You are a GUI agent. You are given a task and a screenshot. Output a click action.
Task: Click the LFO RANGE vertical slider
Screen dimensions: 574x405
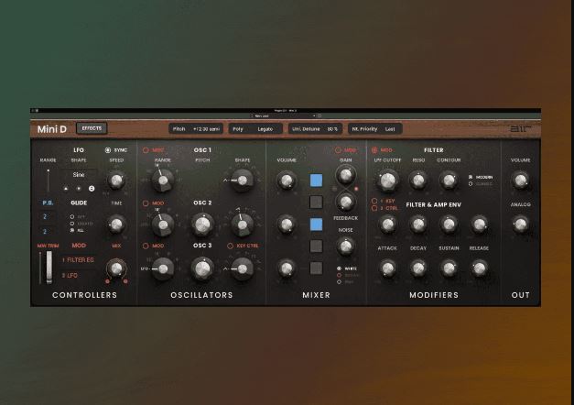tap(48, 181)
